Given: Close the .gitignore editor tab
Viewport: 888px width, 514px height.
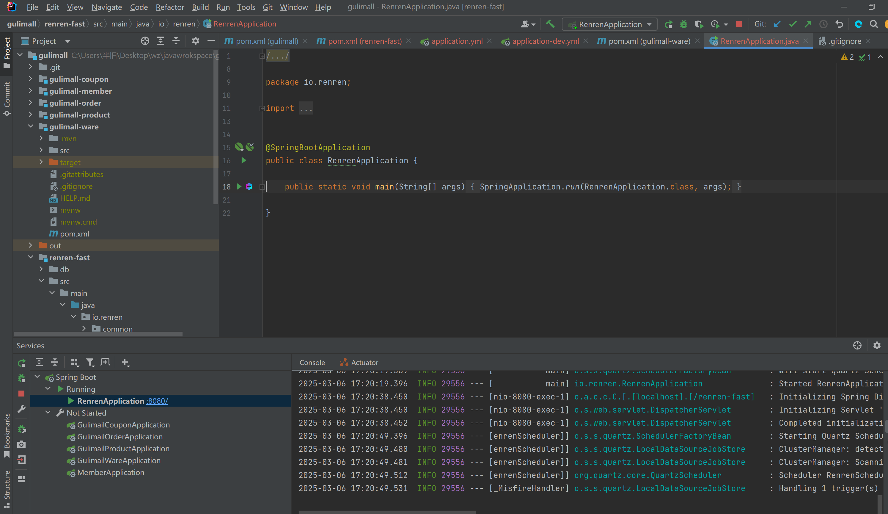Looking at the screenshot, I should [x=868, y=41].
